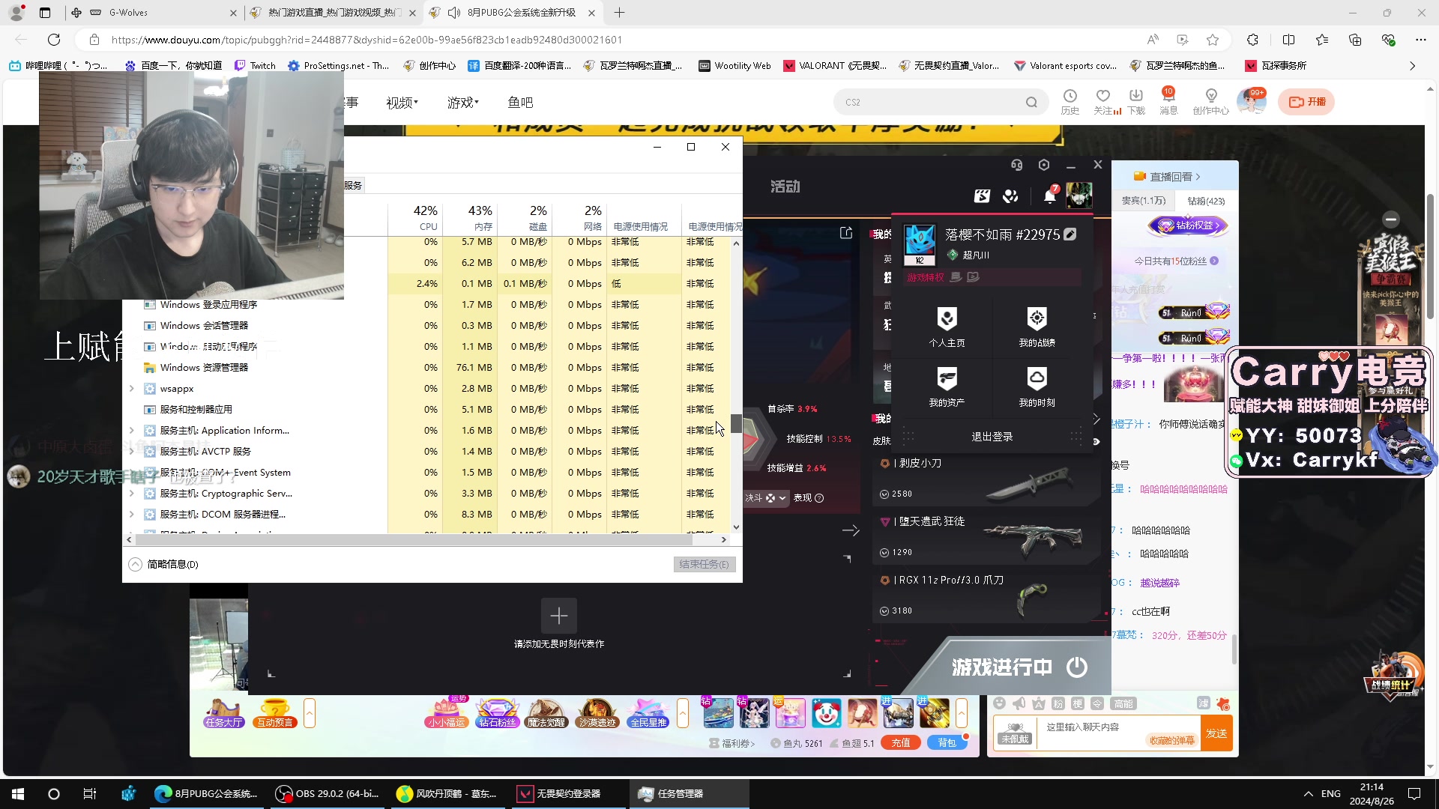
Task: Switch to 贵宾(1.1万) tab in chat panel
Action: [1144, 201]
